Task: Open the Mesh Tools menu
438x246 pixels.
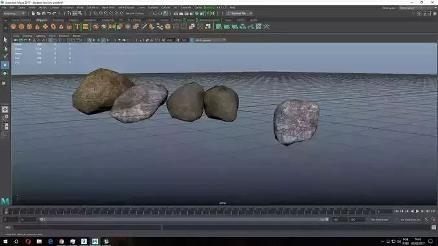Action: coord(108,8)
